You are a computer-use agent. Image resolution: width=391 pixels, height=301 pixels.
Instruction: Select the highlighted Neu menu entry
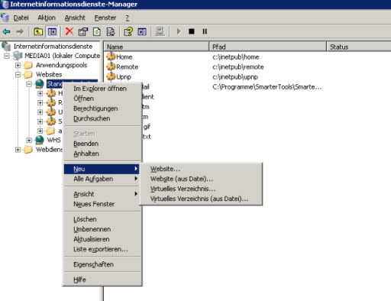point(102,169)
